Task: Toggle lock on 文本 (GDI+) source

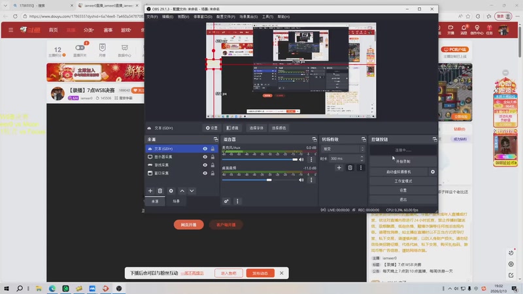Action: [x=212, y=149]
